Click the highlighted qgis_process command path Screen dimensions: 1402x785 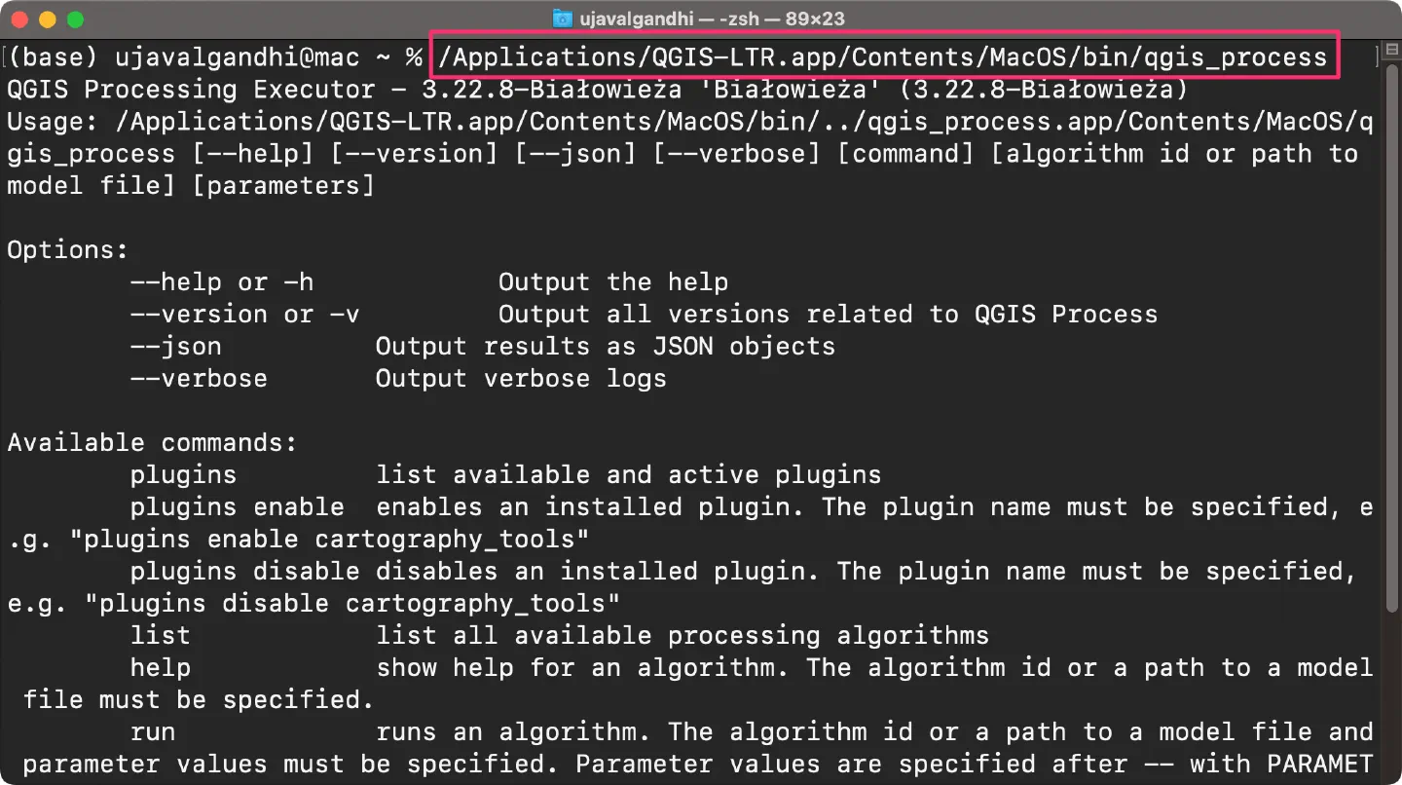click(x=884, y=56)
